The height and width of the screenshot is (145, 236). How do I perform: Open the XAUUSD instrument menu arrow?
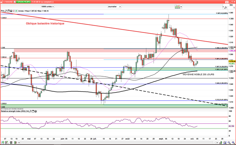point(4,2)
